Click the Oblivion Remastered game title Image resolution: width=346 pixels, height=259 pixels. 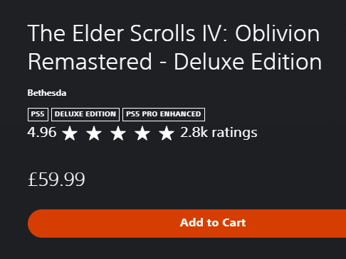[174, 48]
